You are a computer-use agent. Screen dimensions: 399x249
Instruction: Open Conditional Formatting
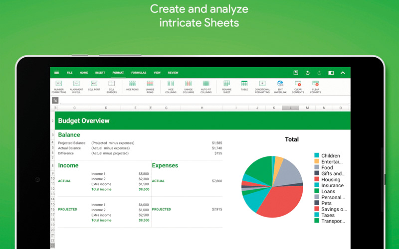262,84
